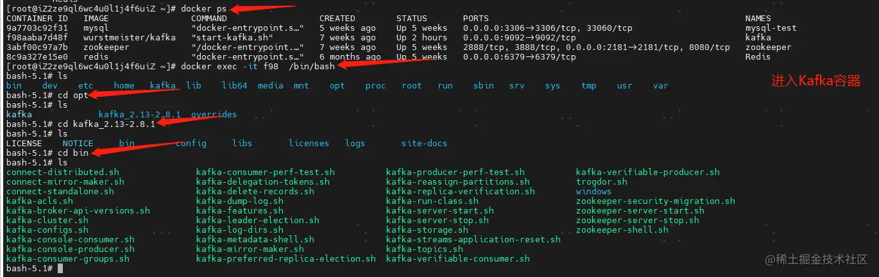Click the "var" directory in root listing

click(x=660, y=85)
